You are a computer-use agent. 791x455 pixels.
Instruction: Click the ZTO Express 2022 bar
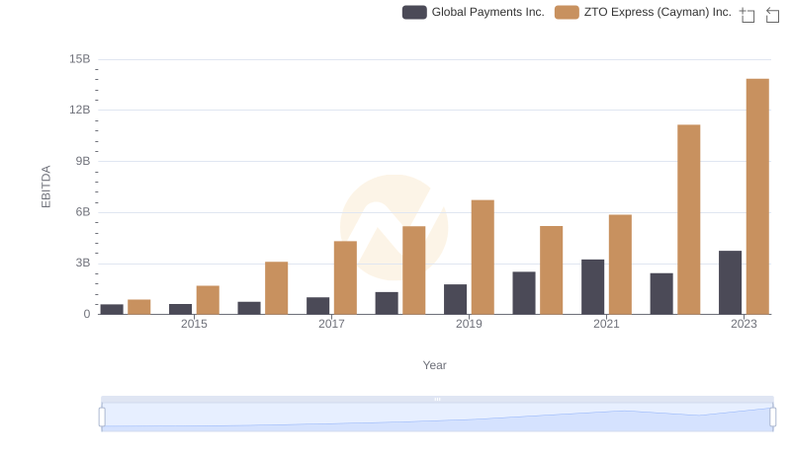click(x=688, y=219)
